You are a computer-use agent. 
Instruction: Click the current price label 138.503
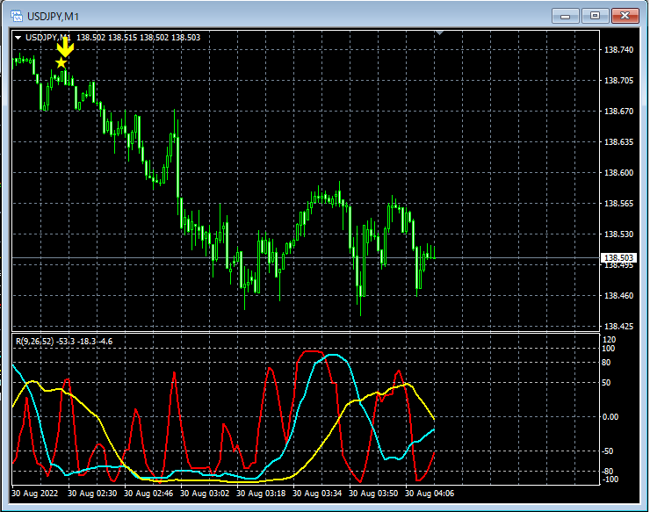[618, 258]
